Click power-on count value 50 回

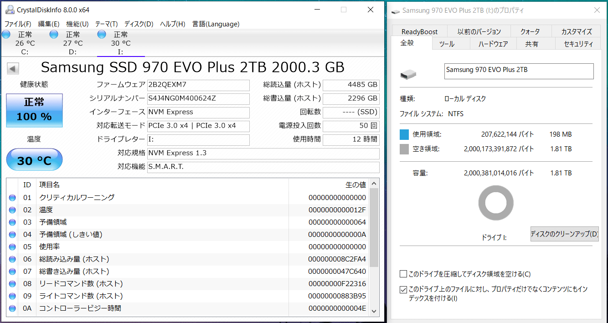click(x=351, y=126)
